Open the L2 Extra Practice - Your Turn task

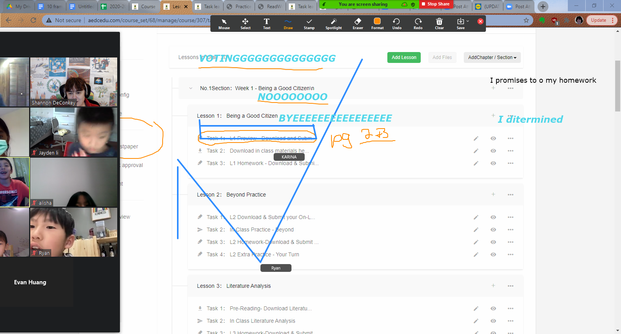click(264, 254)
